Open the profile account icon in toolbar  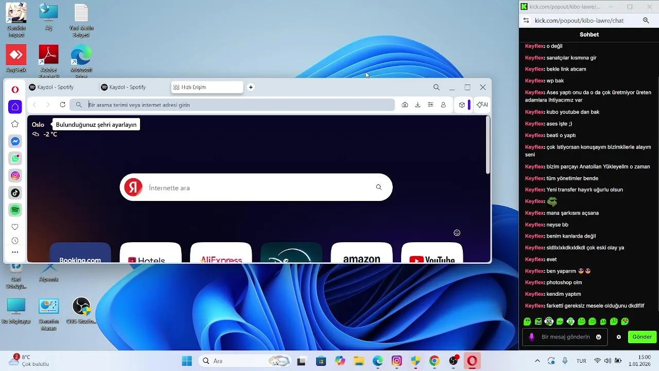pyautogui.click(x=443, y=105)
